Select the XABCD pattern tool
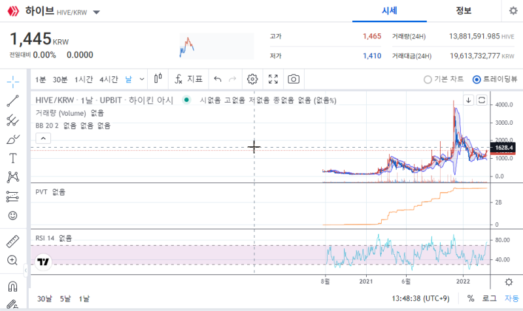The width and height of the screenshot is (523, 311). [x=13, y=177]
